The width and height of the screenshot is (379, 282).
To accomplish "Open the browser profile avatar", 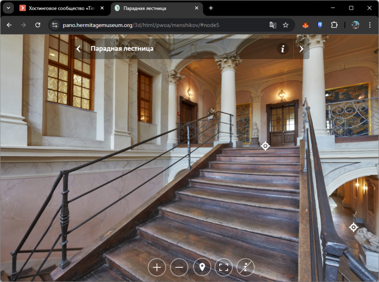I will 355,25.
